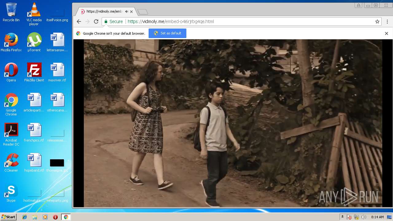This screenshot has height=221, width=393.
Task: Click the system tray volume icon
Action: pos(364,217)
